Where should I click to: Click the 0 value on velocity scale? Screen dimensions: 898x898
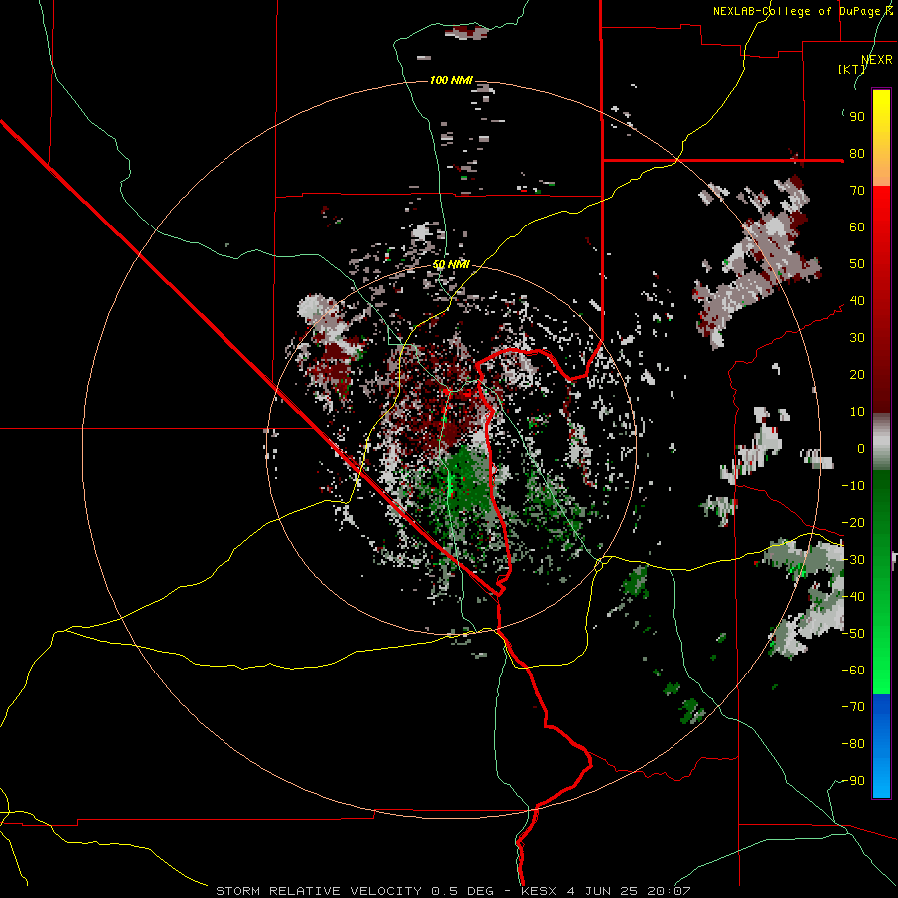pos(861,449)
